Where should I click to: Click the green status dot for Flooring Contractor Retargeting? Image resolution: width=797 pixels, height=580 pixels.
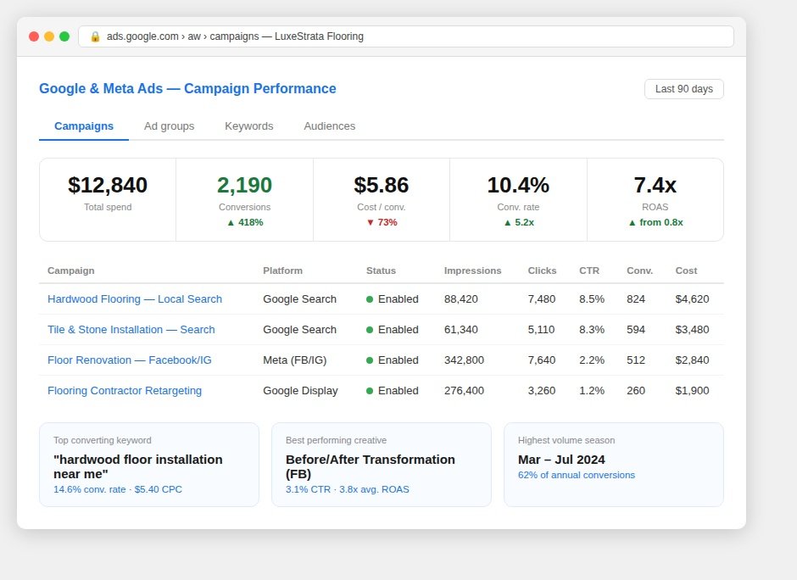pyautogui.click(x=370, y=391)
